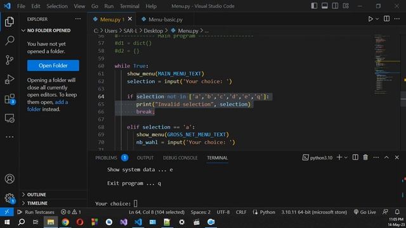
Task: Open Windows Start menu
Action: (x=7, y=222)
